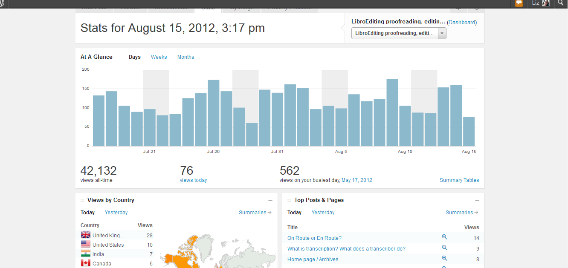Click magnifier icon beside On Route or En Route
The height and width of the screenshot is (268, 568).
444,237
